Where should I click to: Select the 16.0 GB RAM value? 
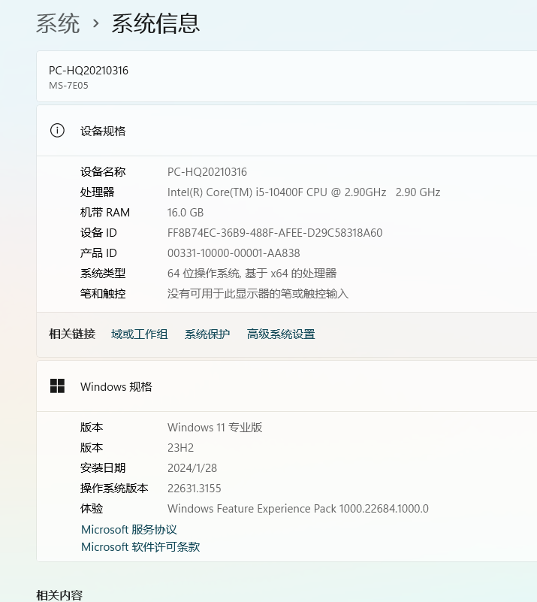tap(186, 213)
